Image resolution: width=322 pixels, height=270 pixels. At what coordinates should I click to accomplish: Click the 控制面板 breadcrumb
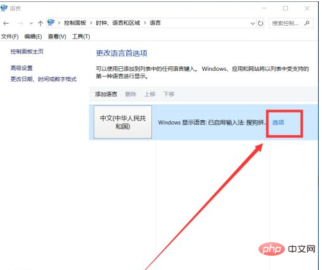point(75,22)
